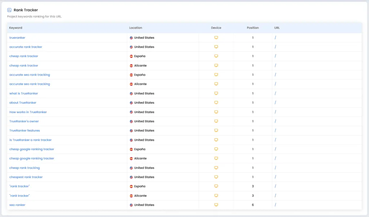Click 'Project keywords ranking for this URL' subtitle
369x217 pixels.
coord(34,17)
